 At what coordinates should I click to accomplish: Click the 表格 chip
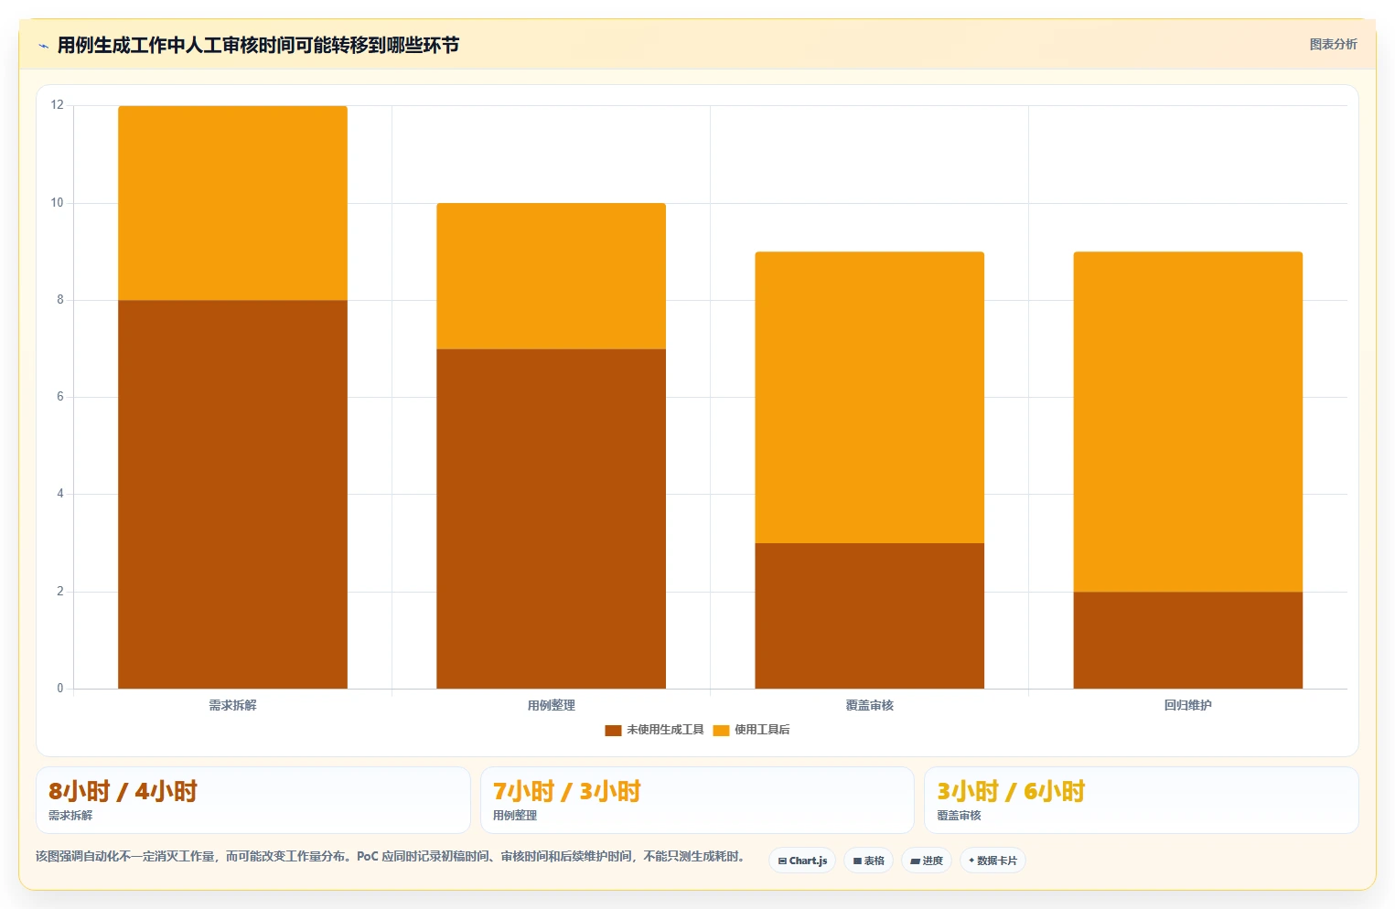868,861
